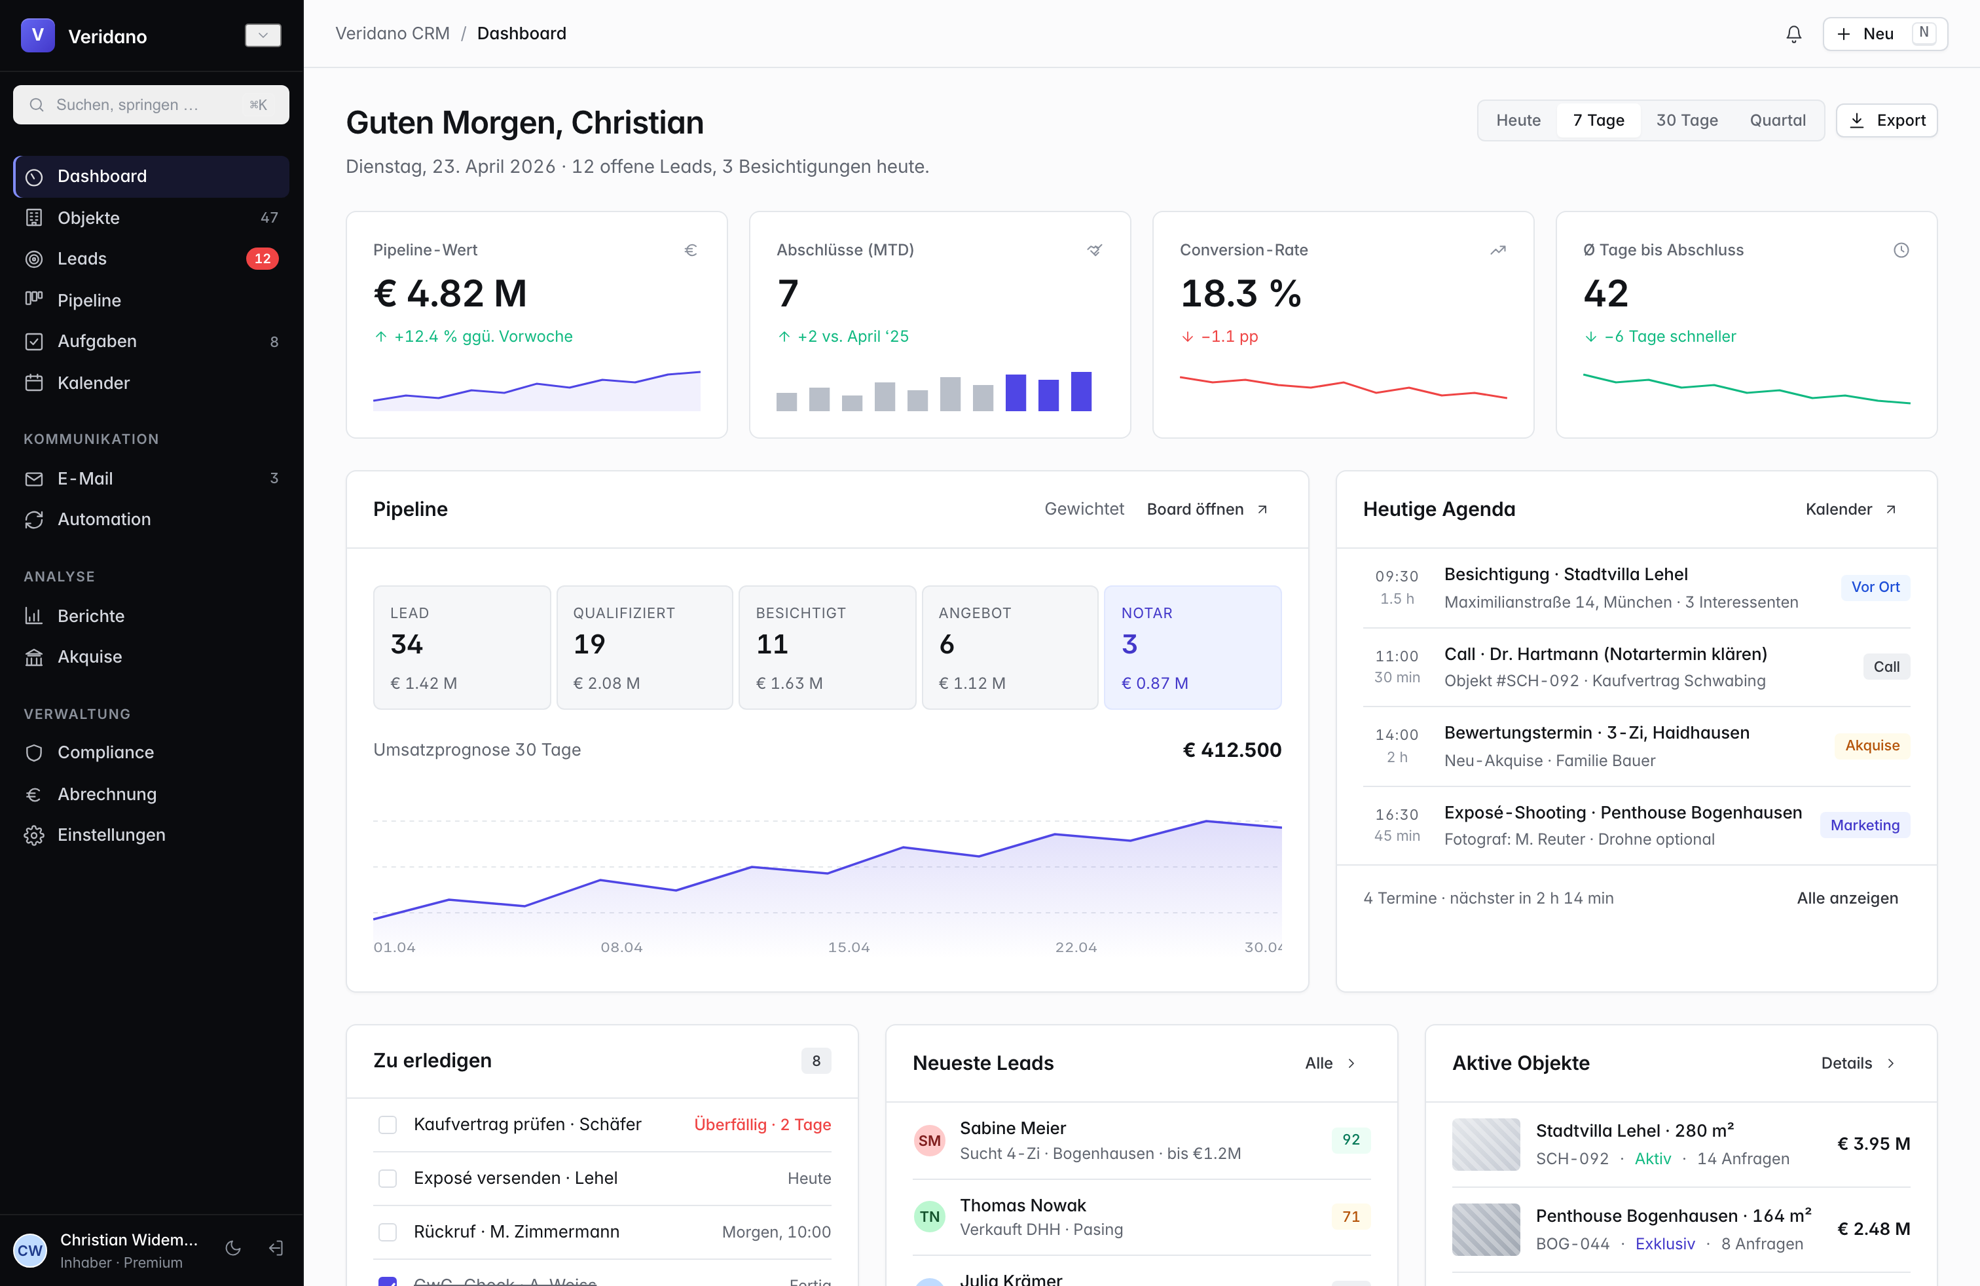The height and width of the screenshot is (1286, 1980).
Task: Click the Akquise tag on Bewertungstermin
Action: coord(1872,745)
